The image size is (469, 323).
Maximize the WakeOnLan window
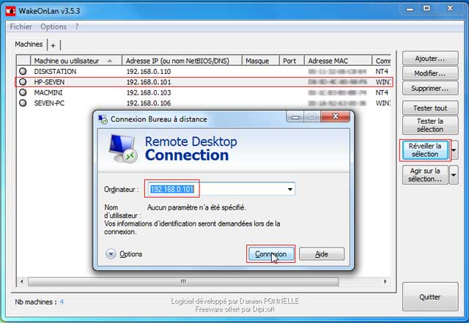point(426,9)
